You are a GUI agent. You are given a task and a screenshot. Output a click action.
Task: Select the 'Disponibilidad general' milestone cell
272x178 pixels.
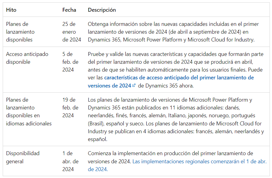23,157
